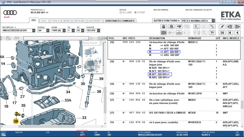Click the double shopping carts icon
The width and height of the screenshot is (244, 137).
(212, 27)
